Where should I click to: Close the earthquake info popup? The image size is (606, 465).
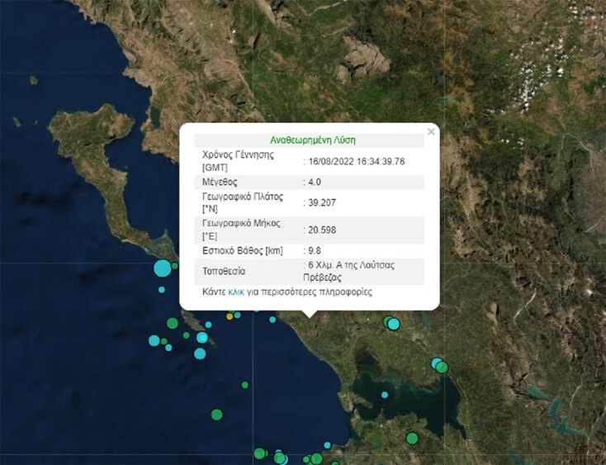coord(430,131)
